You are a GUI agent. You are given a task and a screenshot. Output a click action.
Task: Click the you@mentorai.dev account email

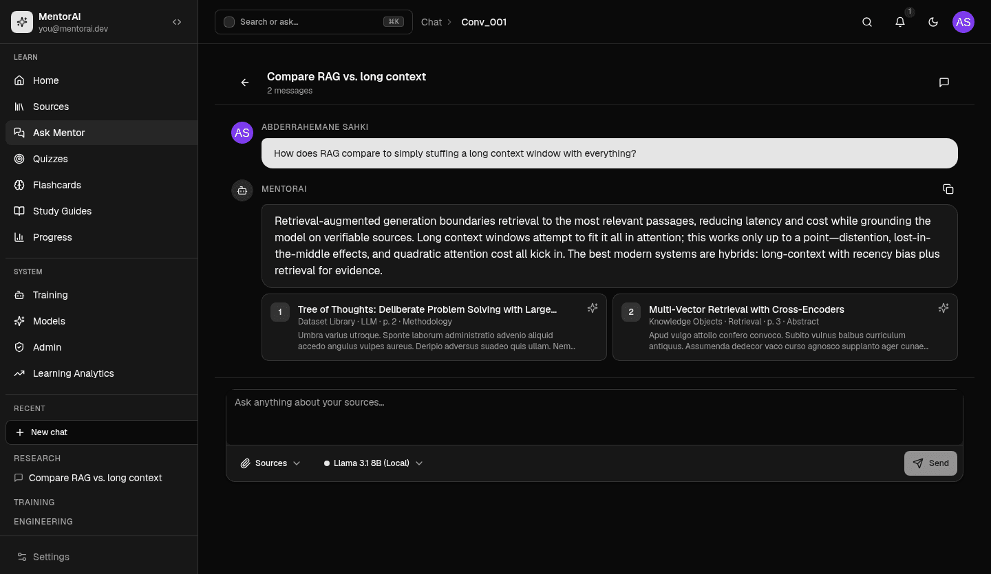pos(73,29)
